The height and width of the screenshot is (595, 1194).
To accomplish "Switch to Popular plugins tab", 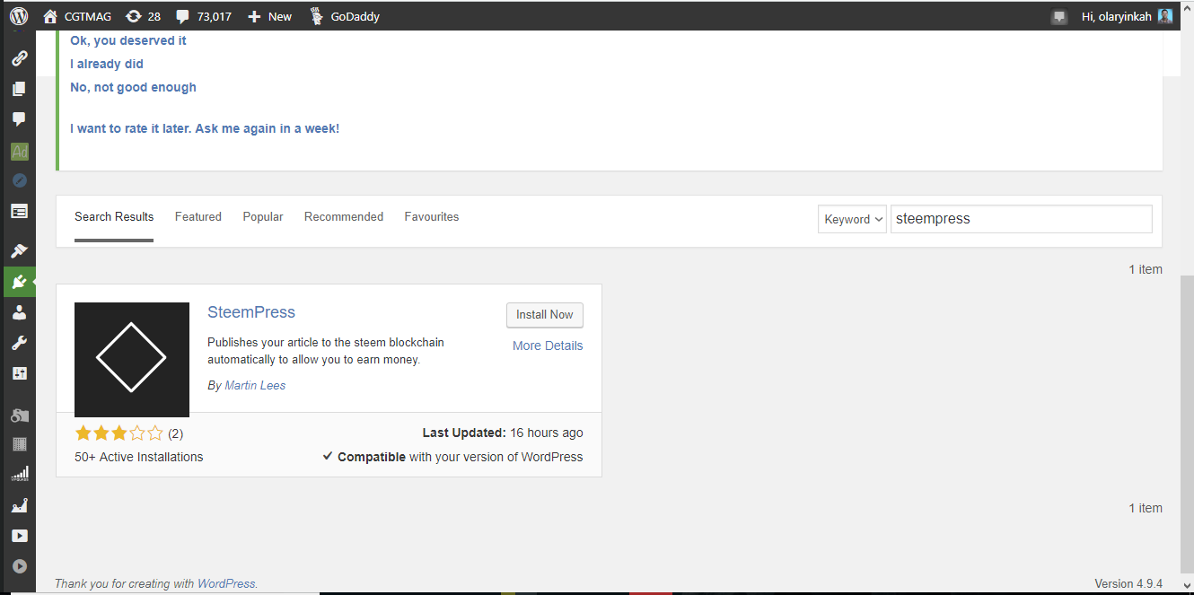I will (x=263, y=217).
